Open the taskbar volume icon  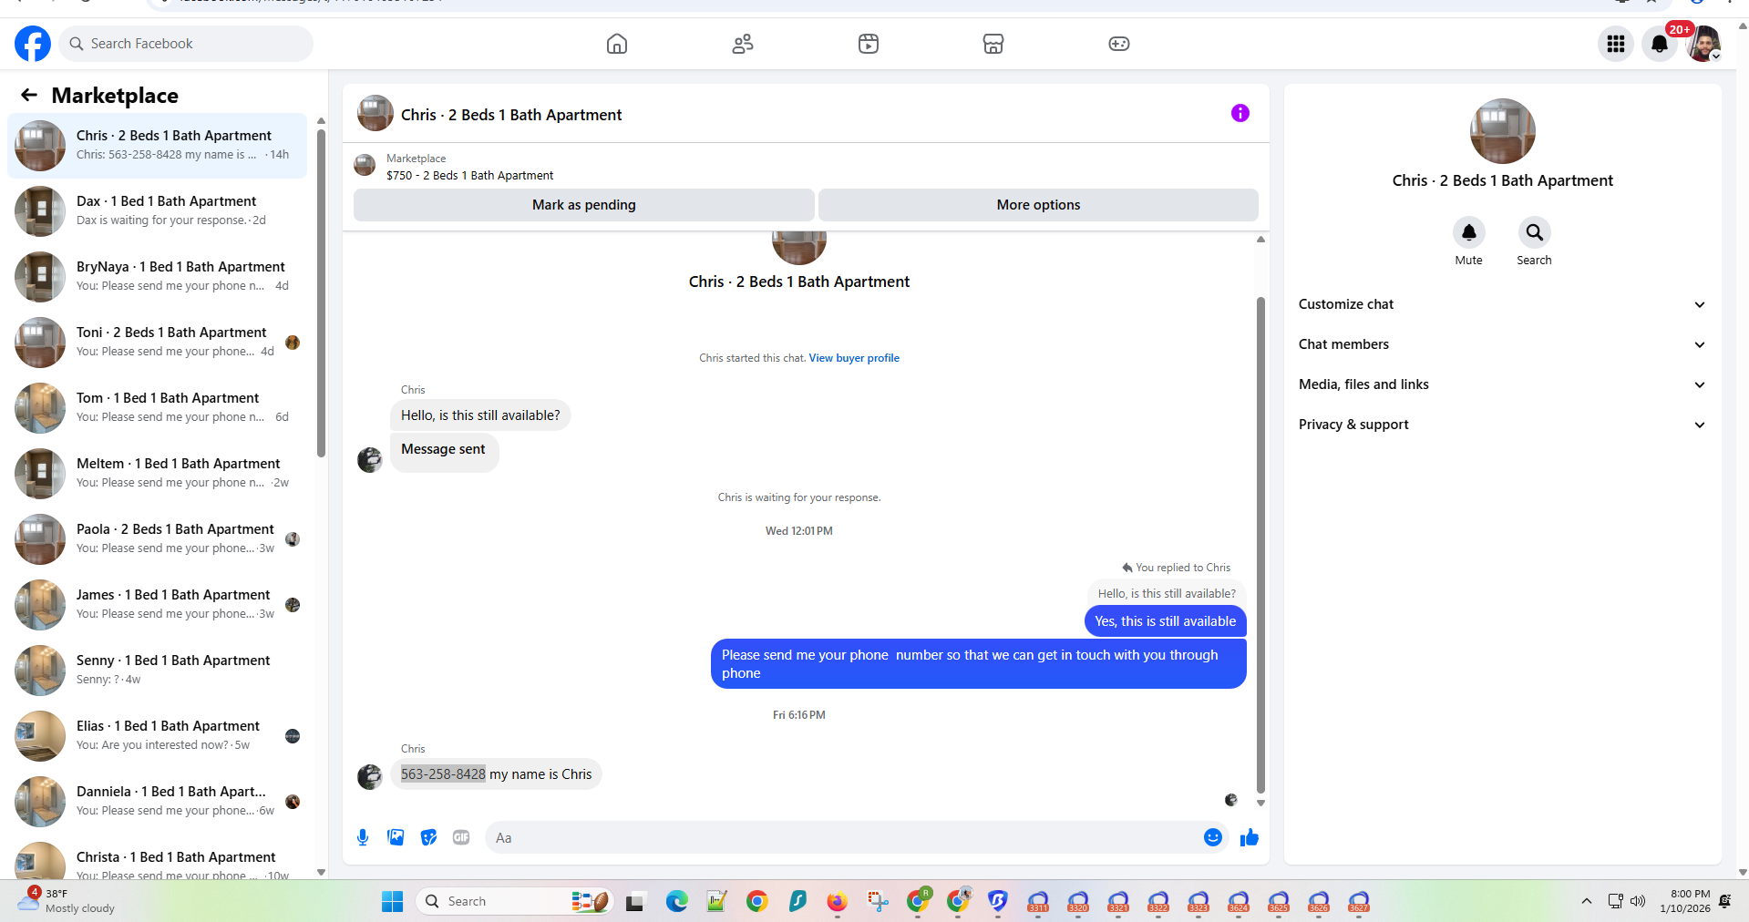pos(1638,901)
